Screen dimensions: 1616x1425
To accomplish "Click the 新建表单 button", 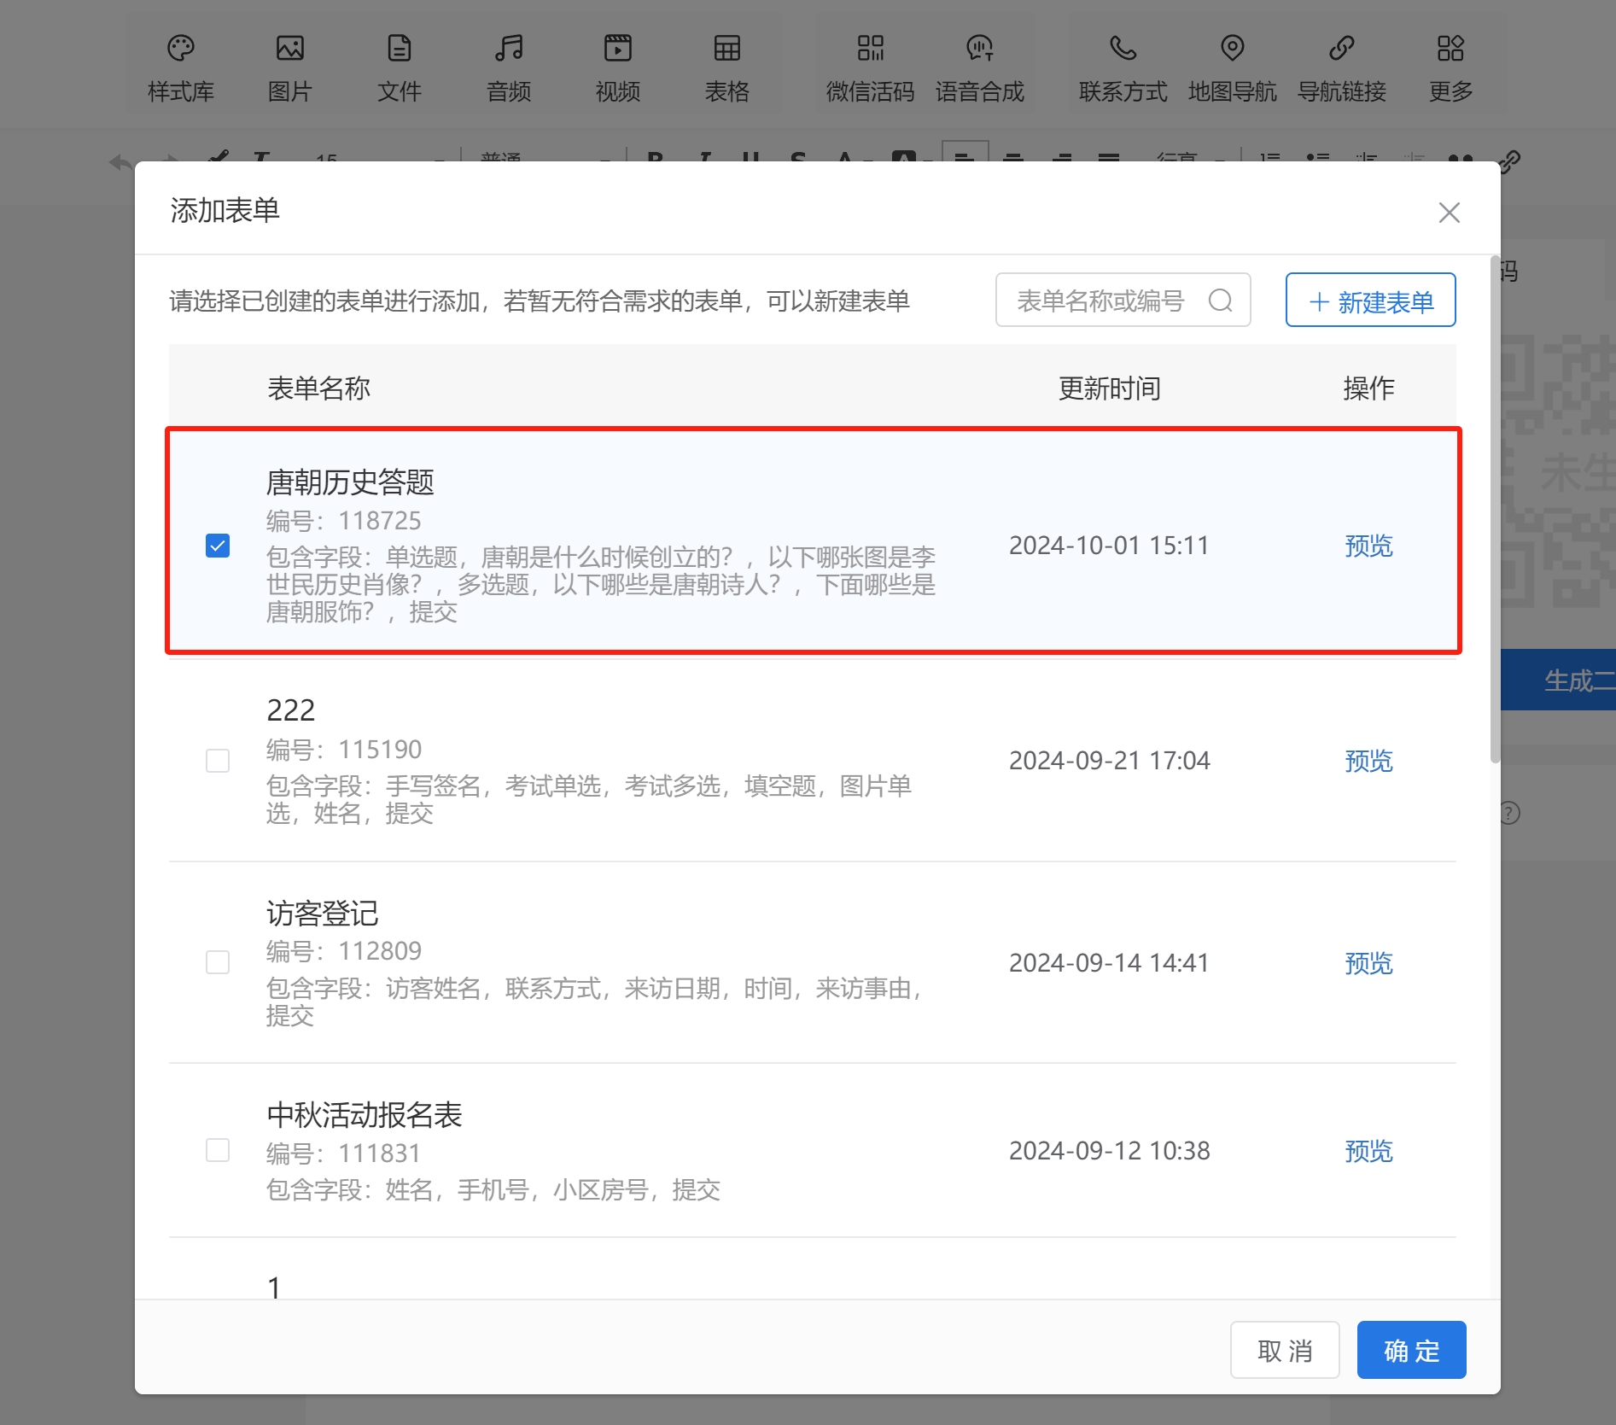I will [x=1370, y=301].
